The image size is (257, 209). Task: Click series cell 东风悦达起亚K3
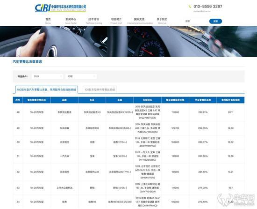coord(92,112)
